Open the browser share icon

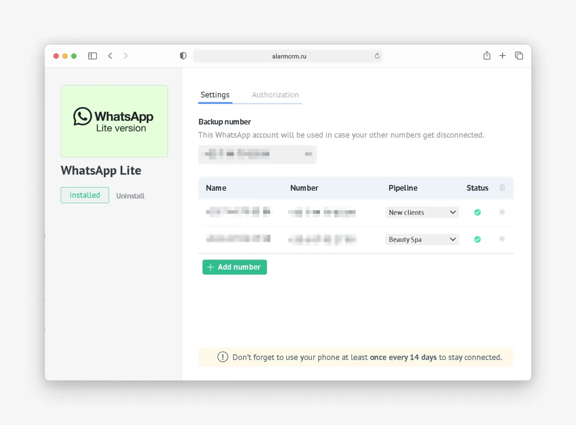[x=487, y=56]
